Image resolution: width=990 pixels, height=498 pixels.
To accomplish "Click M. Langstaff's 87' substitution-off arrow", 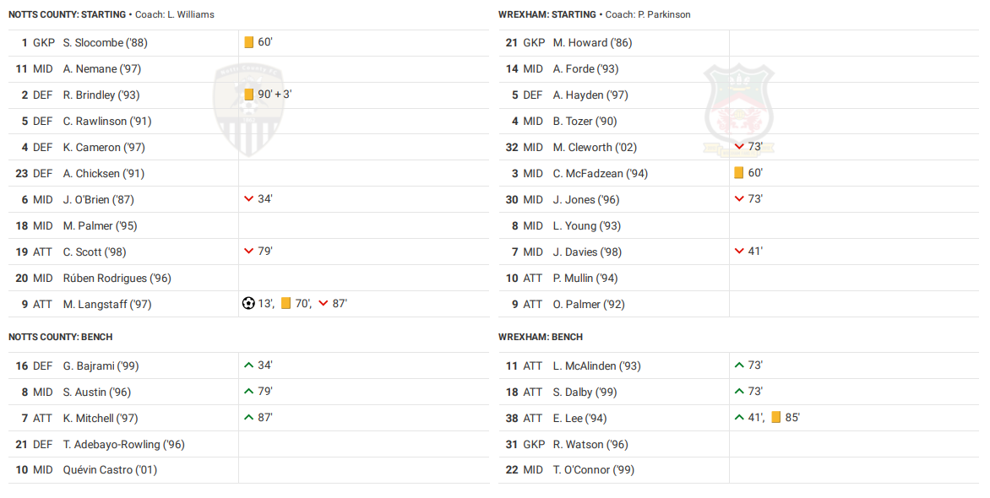I will [323, 304].
